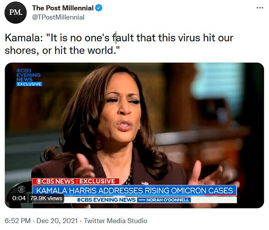This screenshot has height=230, width=269.
Task: Open The Post Millennial PM profile avatar
Action: tap(16, 12)
